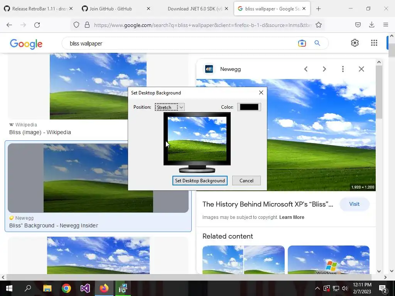Click the Visit button
This screenshot has height=296, width=395.
pyautogui.click(x=354, y=204)
